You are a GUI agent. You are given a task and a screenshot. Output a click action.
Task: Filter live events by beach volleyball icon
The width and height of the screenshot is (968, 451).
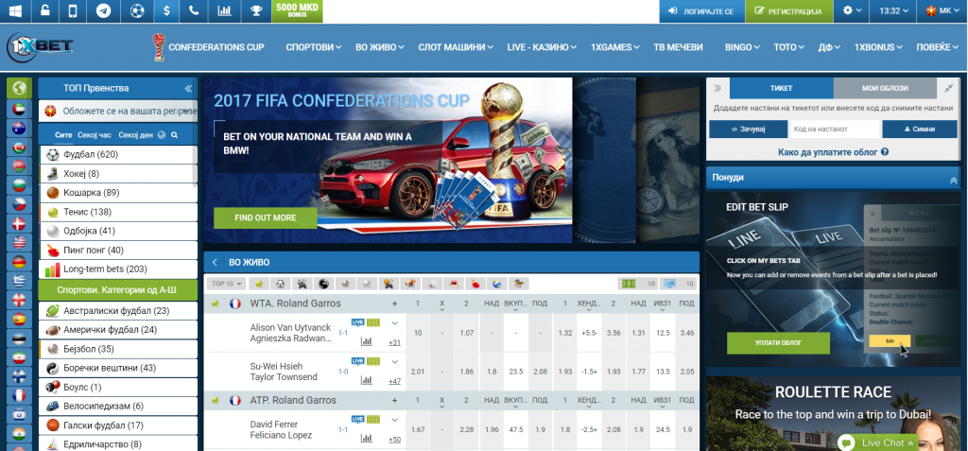click(x=496, y=284)
